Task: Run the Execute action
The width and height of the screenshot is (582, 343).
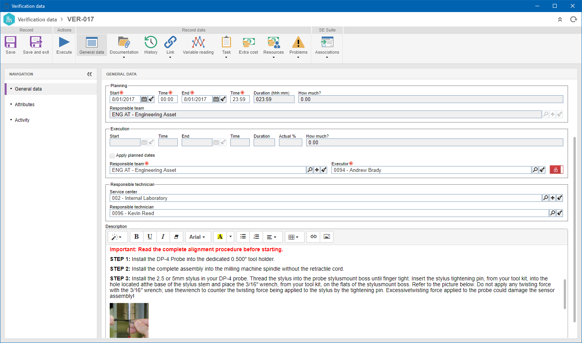Action: point(64,45)
